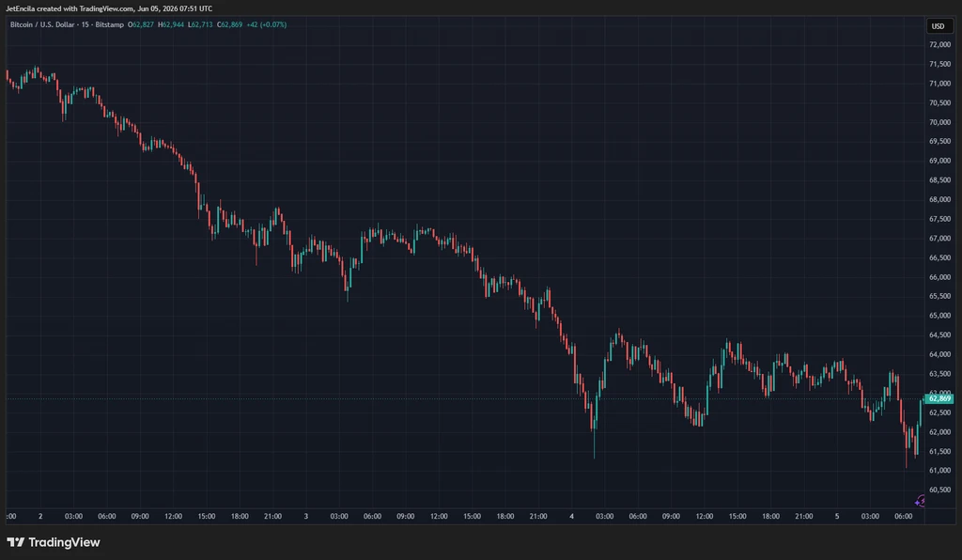This screenshot has width=962, height=560.
Task: Click the TradingView wordmark text
Action: (64, 542)
